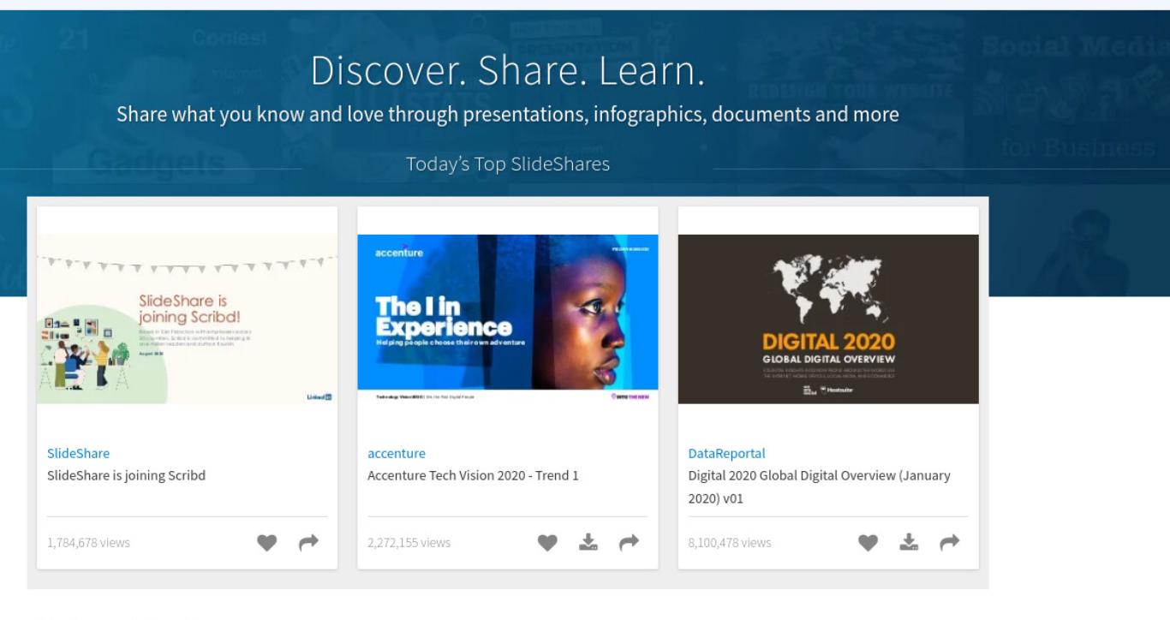Open the SlideShare author link

pyautogui.click(x=78, y=453)
